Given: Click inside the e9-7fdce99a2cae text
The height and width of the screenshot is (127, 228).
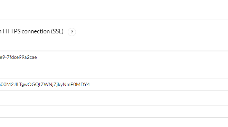Looking at the screenshot, I should (18, 57).
